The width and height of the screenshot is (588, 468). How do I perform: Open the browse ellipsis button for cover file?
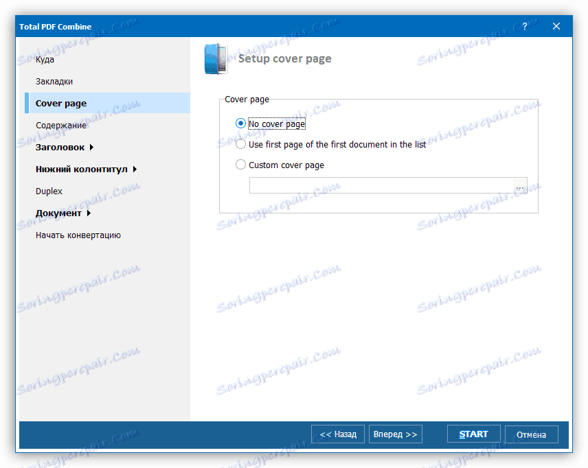520,185
